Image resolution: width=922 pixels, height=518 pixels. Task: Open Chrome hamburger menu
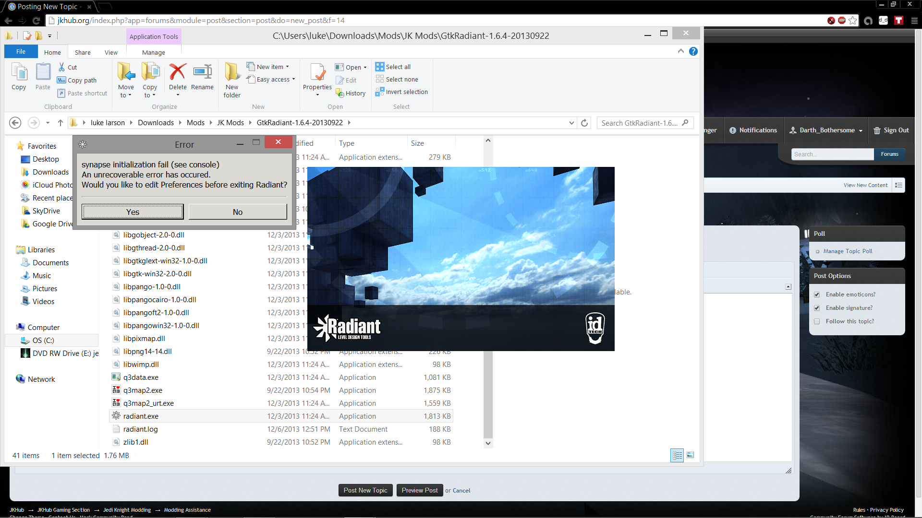tap(914, 21)
